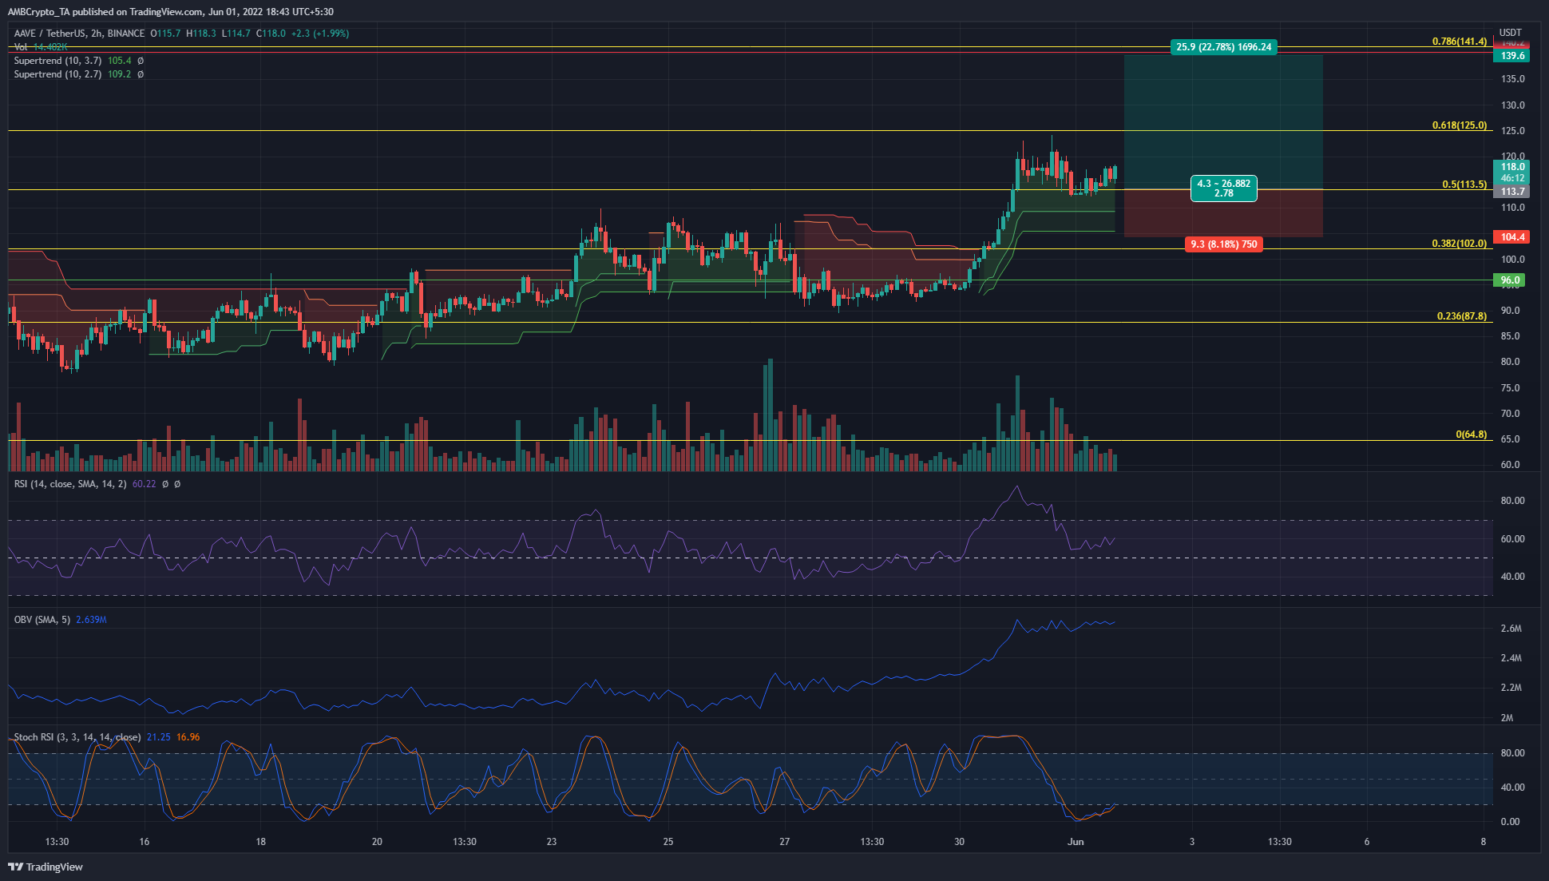
Task: Click the Stoch RSI orange value 16.96
Action: click(x=188, y=737)
